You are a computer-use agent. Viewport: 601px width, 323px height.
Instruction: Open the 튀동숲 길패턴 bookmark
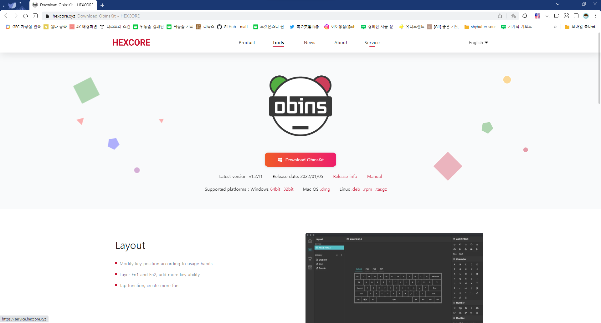point(148,27)
